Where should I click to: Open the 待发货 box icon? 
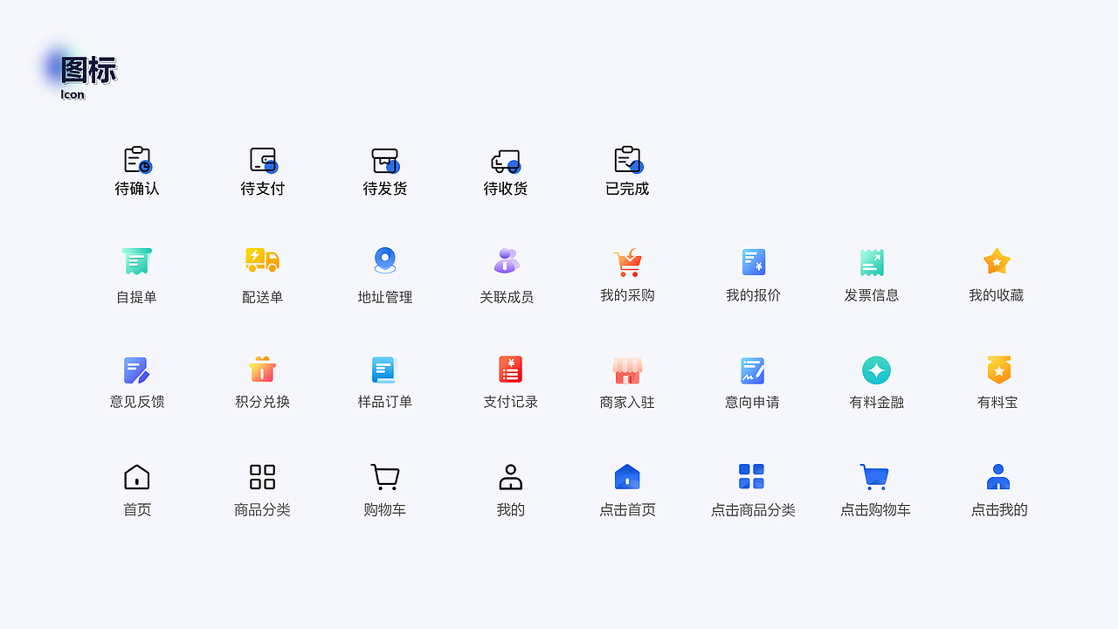point(385,160)
